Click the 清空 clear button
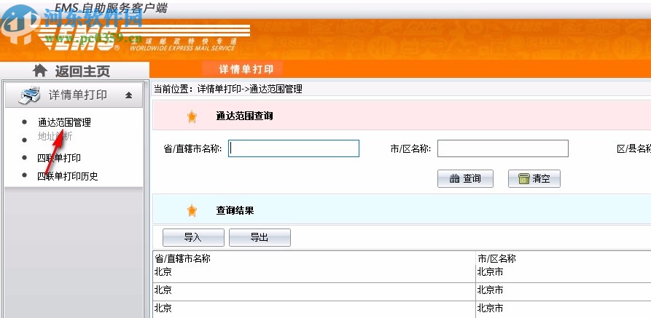 [534, 179]
